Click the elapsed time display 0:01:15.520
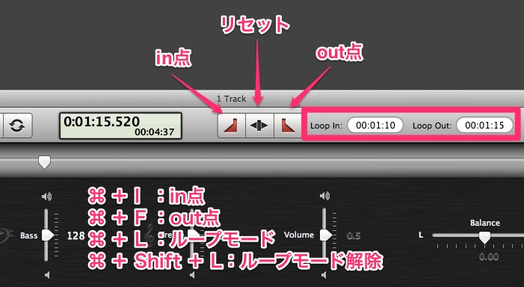This screenshot has height=287, width=524. (102, 121)
